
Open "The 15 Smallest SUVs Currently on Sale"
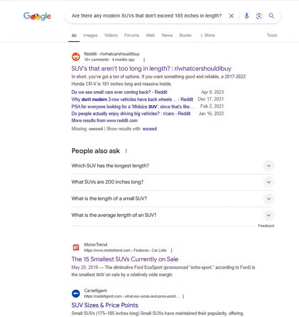(125, 259)
